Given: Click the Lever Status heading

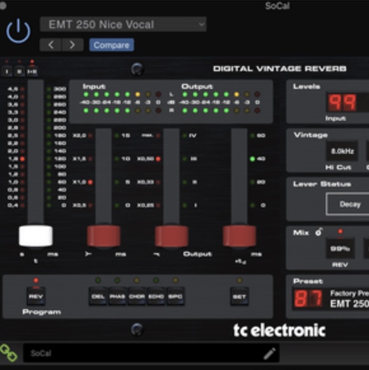Looking at the screenshot, I should click(x=322, y=184).
